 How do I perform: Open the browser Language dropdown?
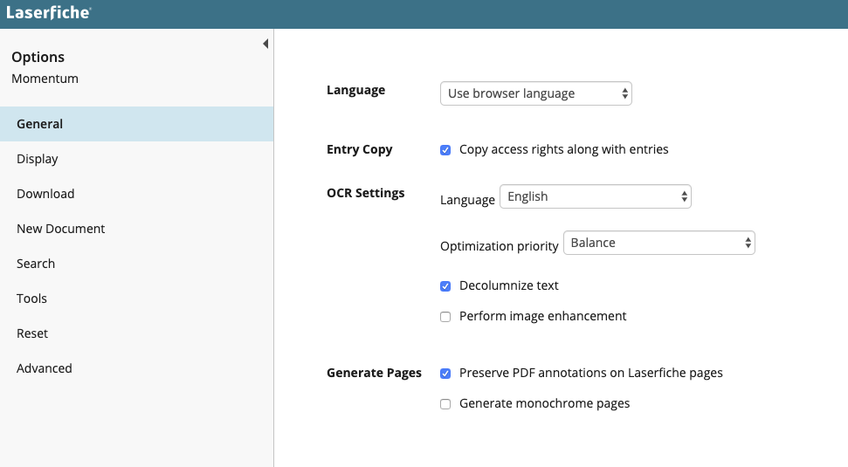(x=535, y=93)
